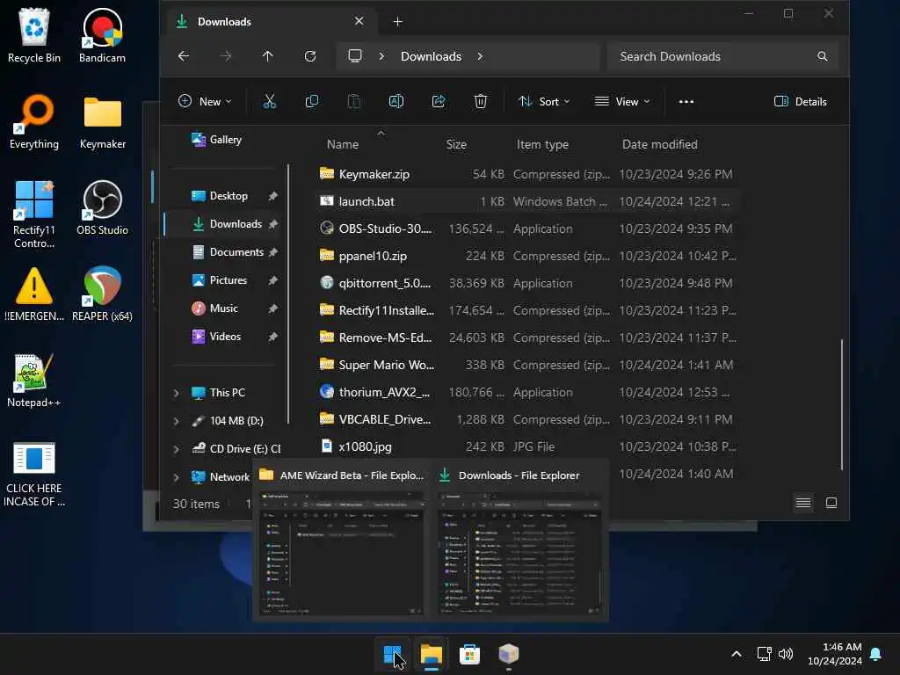The width and height of the screenshot is (900, 675).
Task: Open the See more three-dots menu
Action: pos(686,102)
